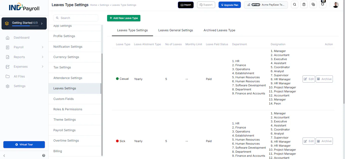Click the Settings gear icon in sidebar
The width and height of the screenshot is (345, 159).
(8, 86)
